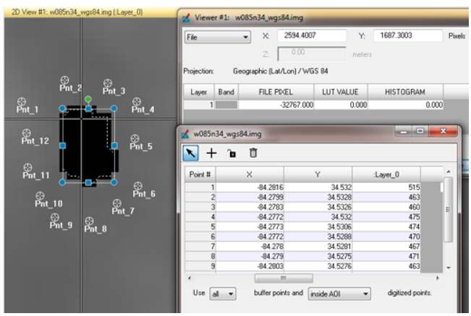Image resolution: width=471 pixels, height=316 pixels.
Task: Click cell -84.2803 in row 9
Action: click(x=250, y=266)
